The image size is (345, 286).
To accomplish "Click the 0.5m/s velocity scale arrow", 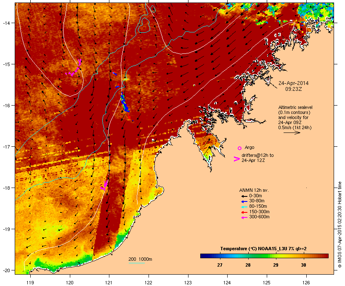I will tap(292, 132).
